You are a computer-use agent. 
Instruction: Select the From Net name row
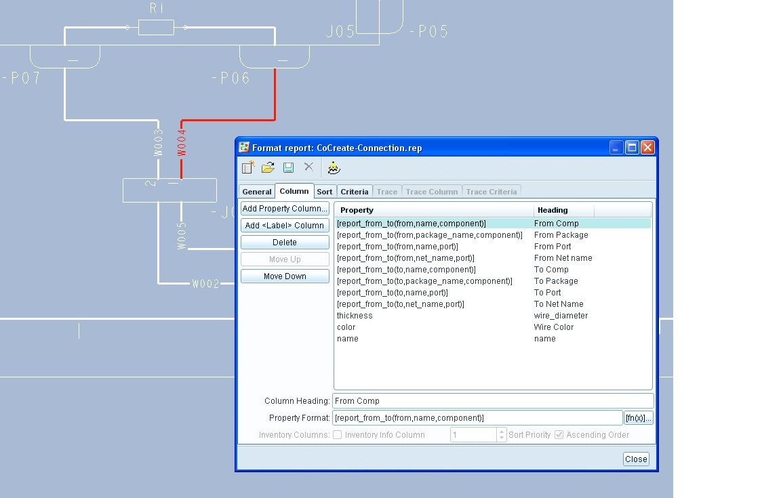tap(493, 258)
